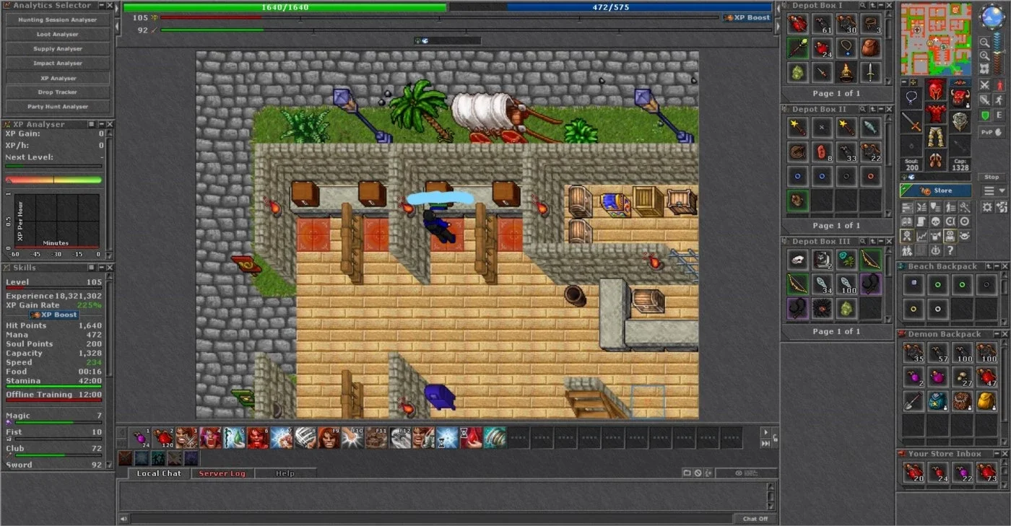Select the boots equipment slot
This screenshot has width=1011, height=526.
point(937,159)
